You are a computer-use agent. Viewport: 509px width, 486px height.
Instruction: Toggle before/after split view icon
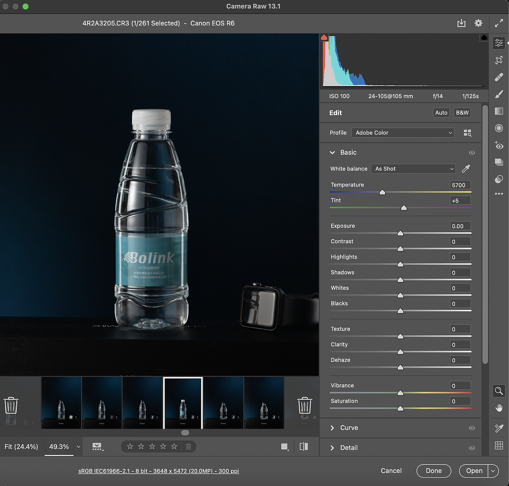click(304, 447)
